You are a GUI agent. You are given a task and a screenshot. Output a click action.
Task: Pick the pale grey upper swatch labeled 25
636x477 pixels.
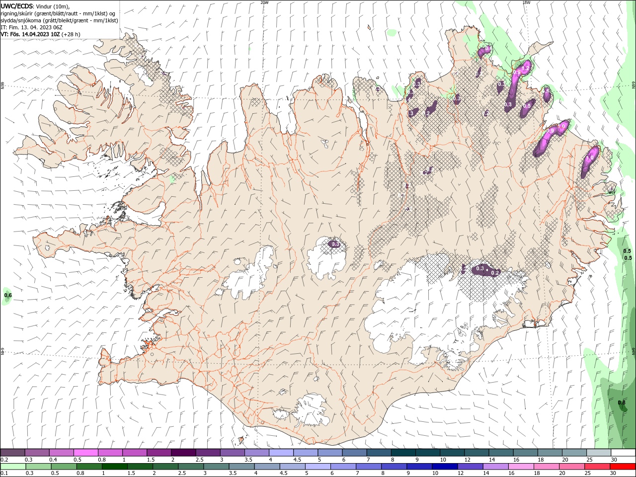coord(599,452)
